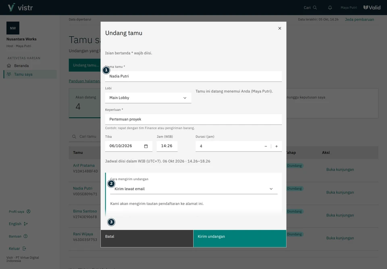
Task: Click the Valid logo in the header
Action: point(372,8)
